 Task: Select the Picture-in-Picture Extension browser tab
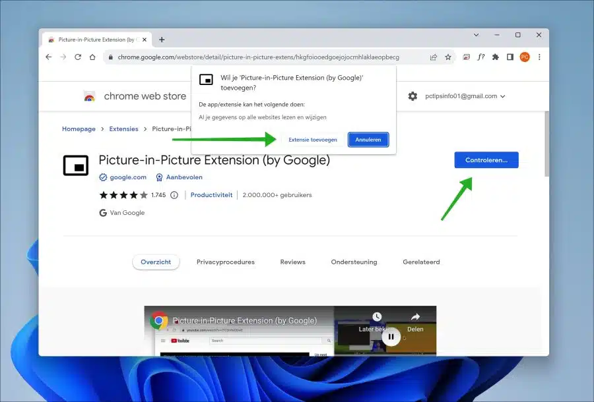96,40
